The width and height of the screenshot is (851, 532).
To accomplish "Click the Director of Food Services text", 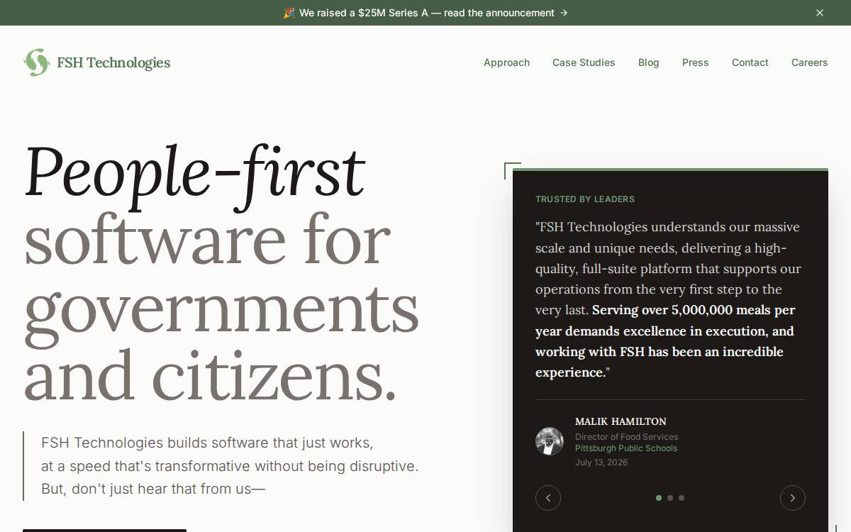I will pos(626,437).
